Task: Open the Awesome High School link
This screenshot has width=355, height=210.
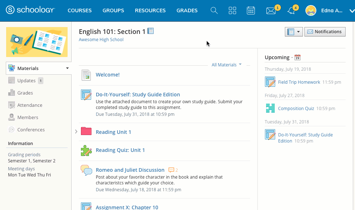Action: (x=101, y=39)
